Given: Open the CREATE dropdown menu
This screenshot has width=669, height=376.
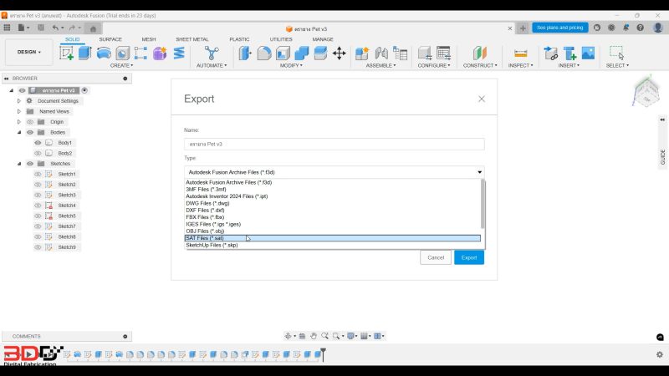Looking at the screenshot, I should pyautogui.click(x=121, y=66).
